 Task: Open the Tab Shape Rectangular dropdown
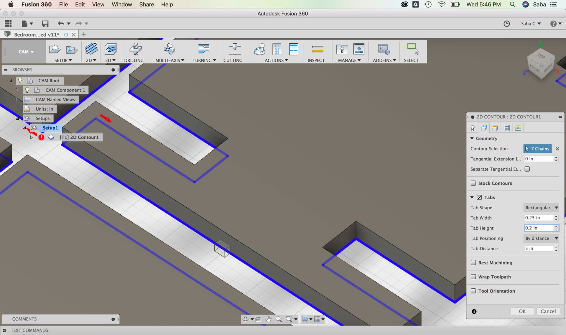(541, 208)
